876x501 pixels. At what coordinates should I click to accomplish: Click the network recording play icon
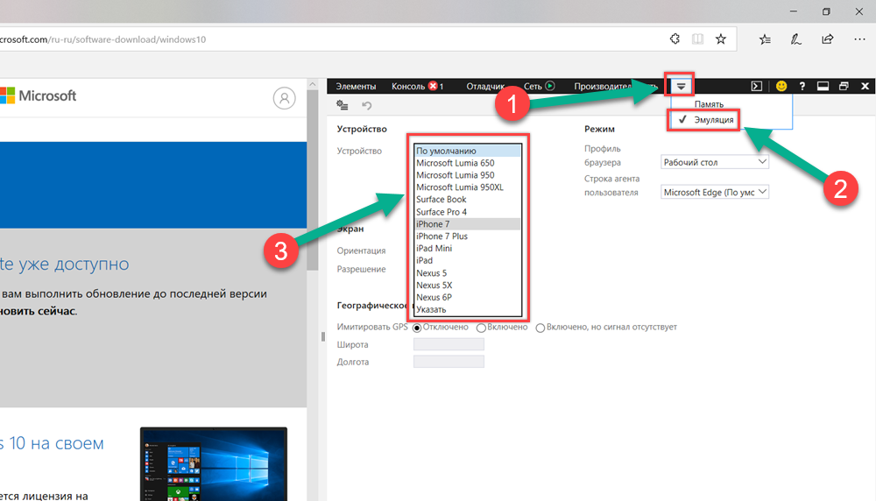pyautogui.click(x=550, y=86)
